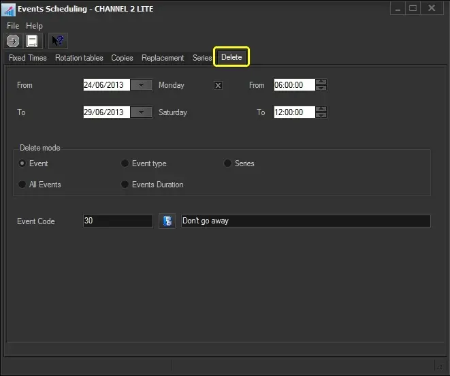Click the report document toolbar icon

click(32, 42)
